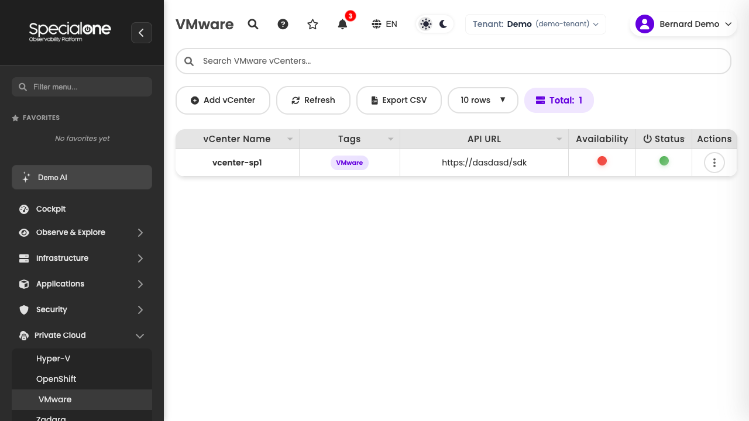This screenshot has width=749, height=421.
Task: Click the Total: 1 badge
Action: point(559,100)
